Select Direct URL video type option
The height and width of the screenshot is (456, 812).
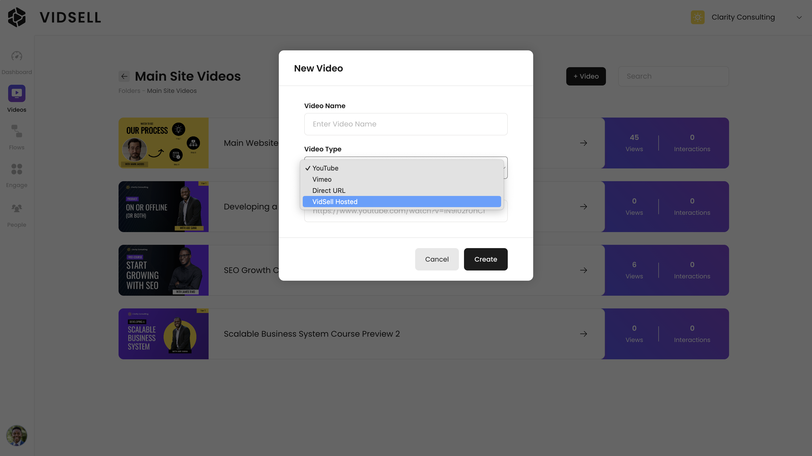(329, 191)
